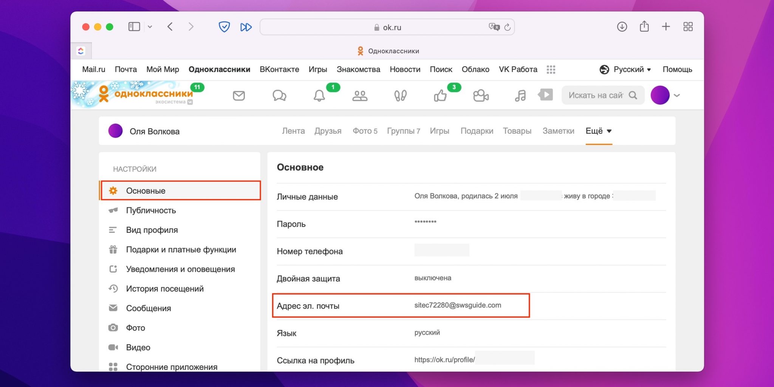
Task: Open the friends icon in the toolbar
Action: [x=360, y=96]
